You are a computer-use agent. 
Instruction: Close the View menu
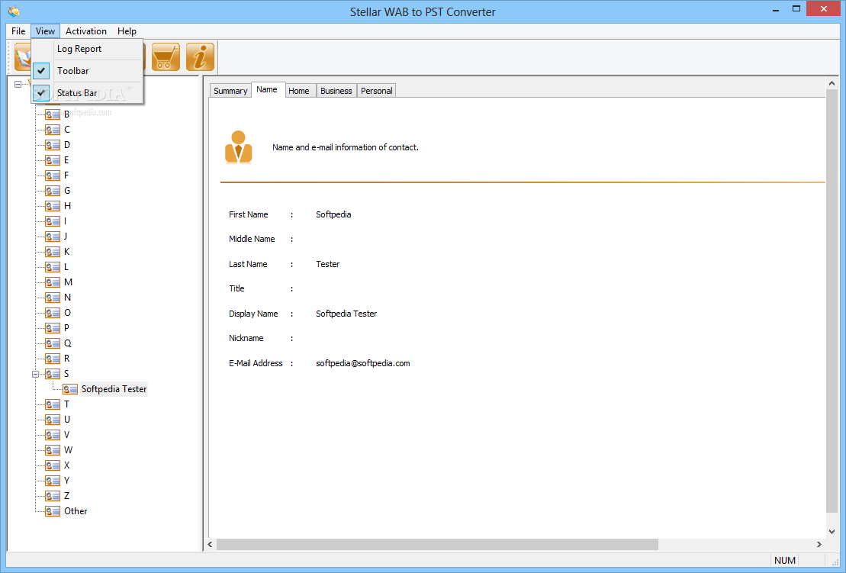[x=45, y=31]
